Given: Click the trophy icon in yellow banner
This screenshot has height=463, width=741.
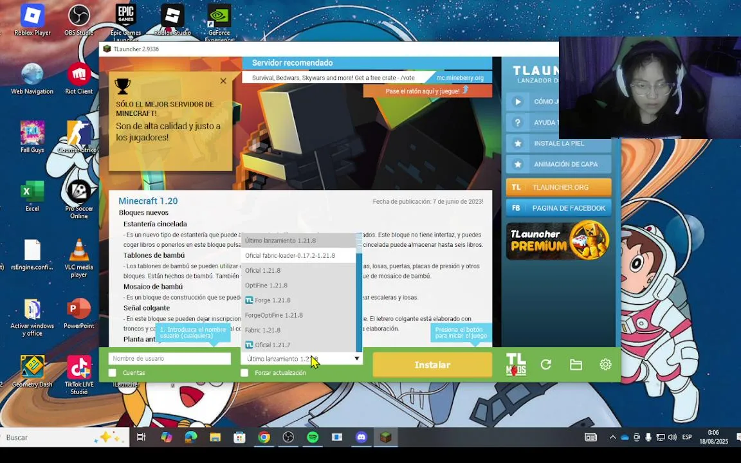Looking at the screenshot, I should pos(122,86).
